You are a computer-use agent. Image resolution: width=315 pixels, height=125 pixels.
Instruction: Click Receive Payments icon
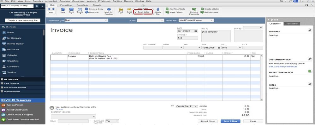(x=194, y=9)
